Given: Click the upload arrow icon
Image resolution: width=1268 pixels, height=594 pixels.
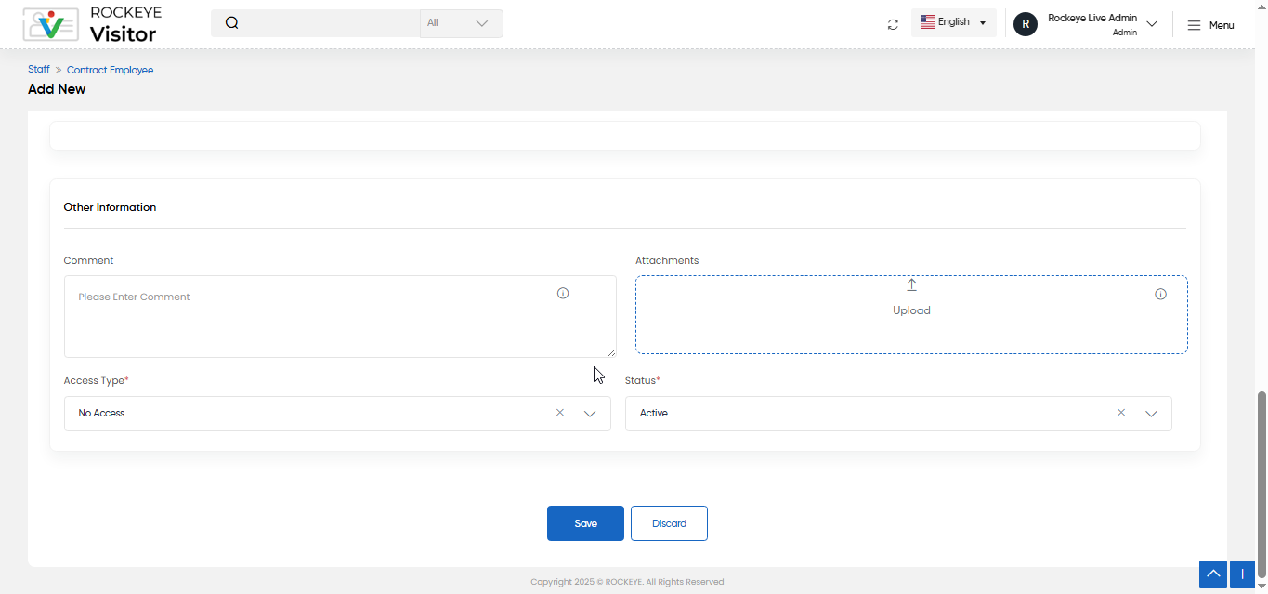Looking at the screenshot, I should (911, 284).
